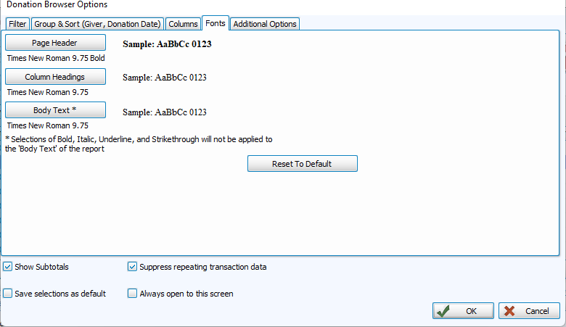The width and height of the screenshot is (566, 327).
Task: Uncheck Suppress repeating transaction data
Action: 133,267
